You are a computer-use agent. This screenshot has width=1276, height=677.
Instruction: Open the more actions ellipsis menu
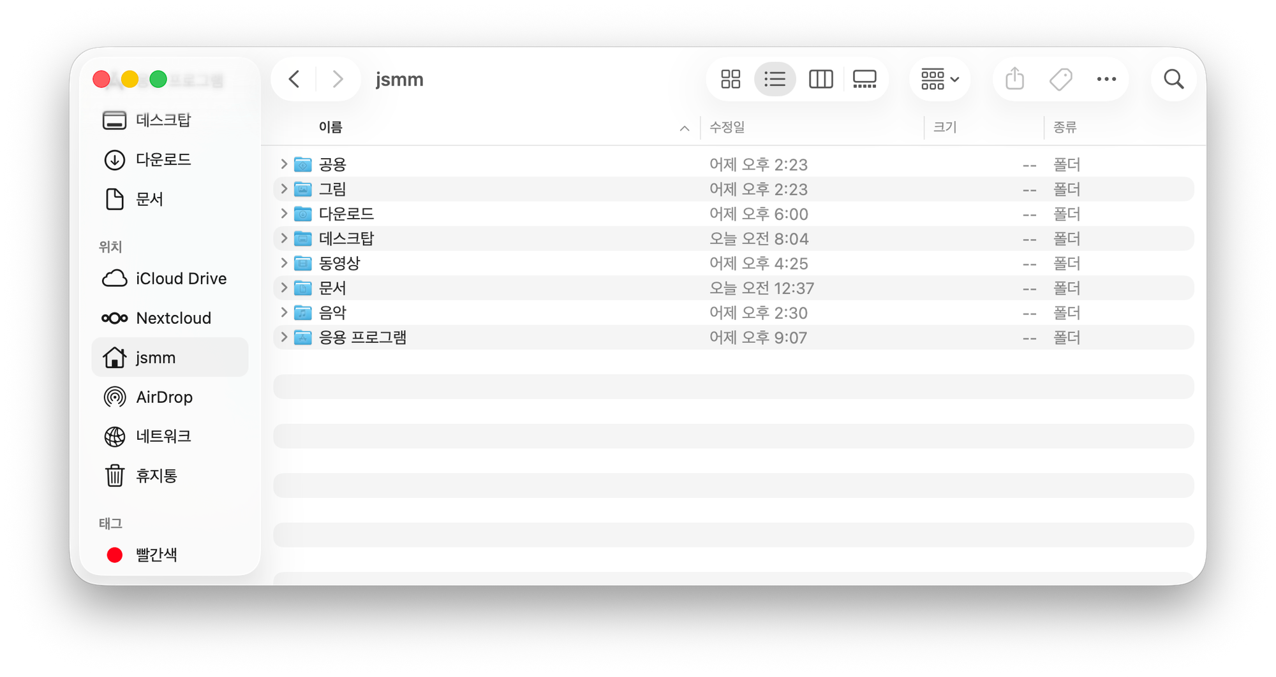[x=1106, y=79]
